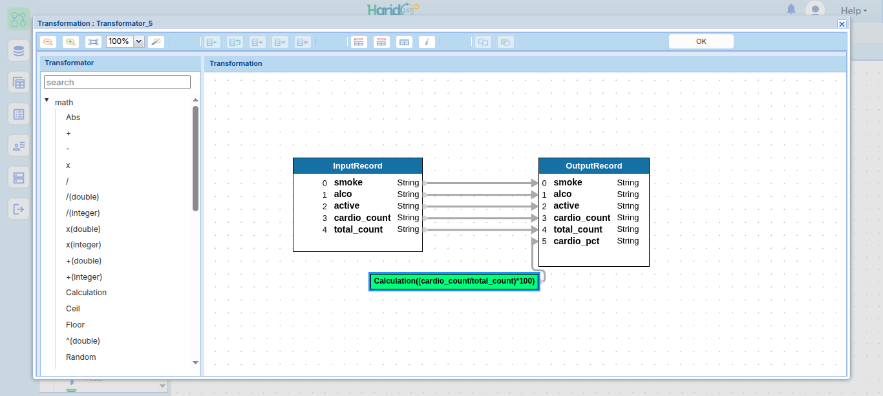Open the database icon in main sidebar
Screen dimensions: 883x396
coord(19,50)
